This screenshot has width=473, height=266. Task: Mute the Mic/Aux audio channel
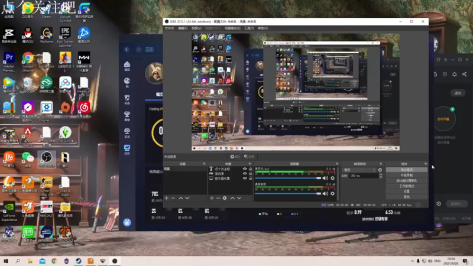tap(325, 178)
